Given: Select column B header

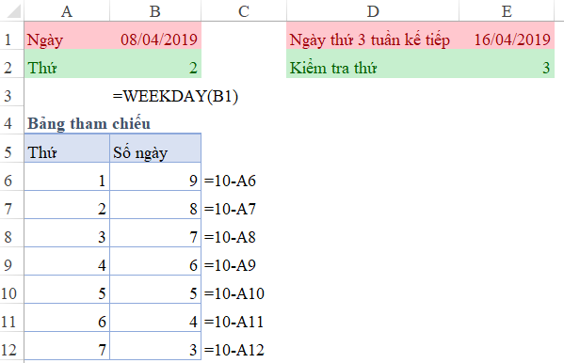Looking at the screenshot, I should pyautogui.click(x=155, y=10).
